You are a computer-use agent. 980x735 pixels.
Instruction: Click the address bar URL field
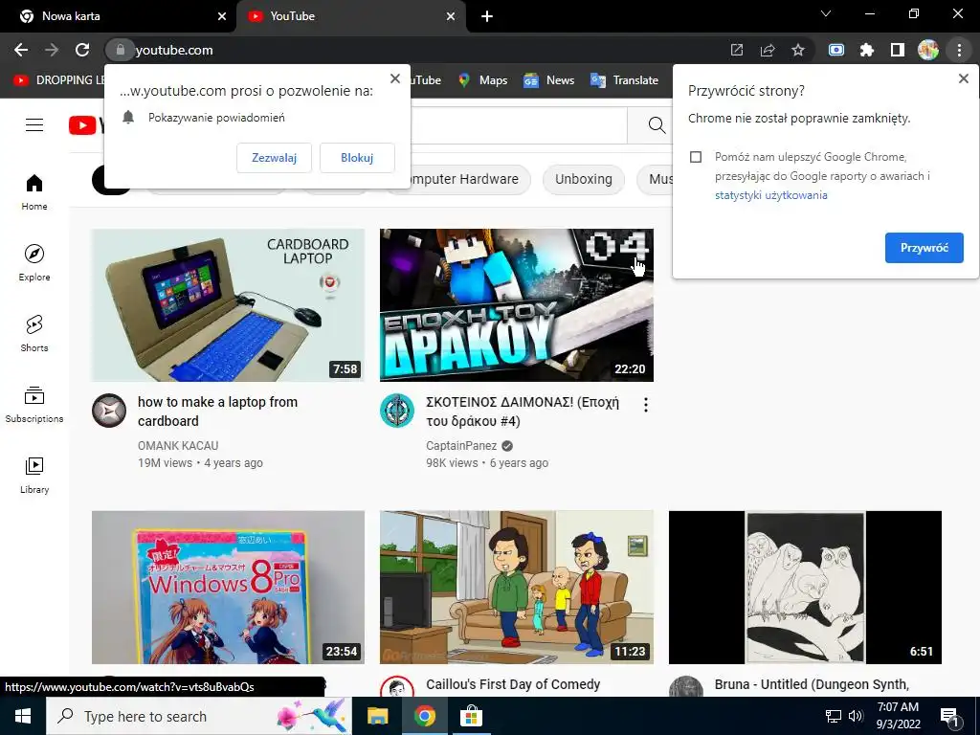[x=425, y=50]
